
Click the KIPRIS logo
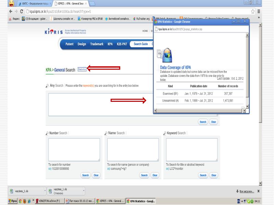[56, 32]
